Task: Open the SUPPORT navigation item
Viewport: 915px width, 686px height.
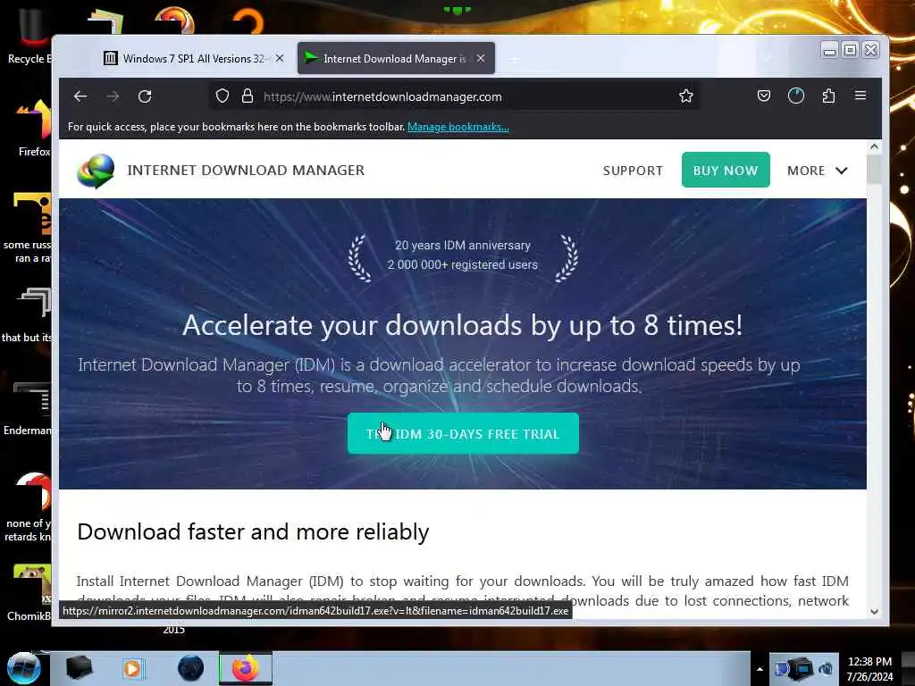Action: click(x=634, y=171)
